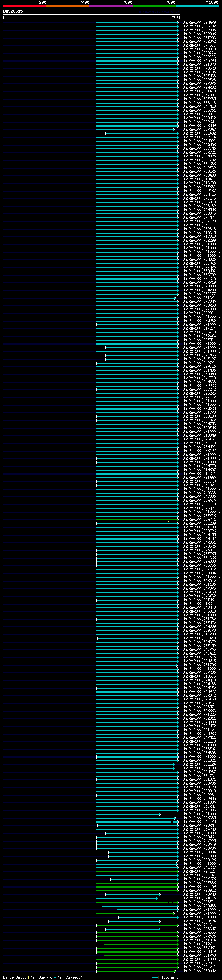Select hit label UniRef100_P59223
The width and height of the screenshot is (222, 980).
199,57
